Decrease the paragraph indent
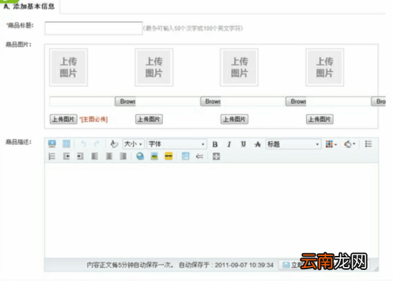The height and width of the screenshot is (281, 393). (66, 156)
